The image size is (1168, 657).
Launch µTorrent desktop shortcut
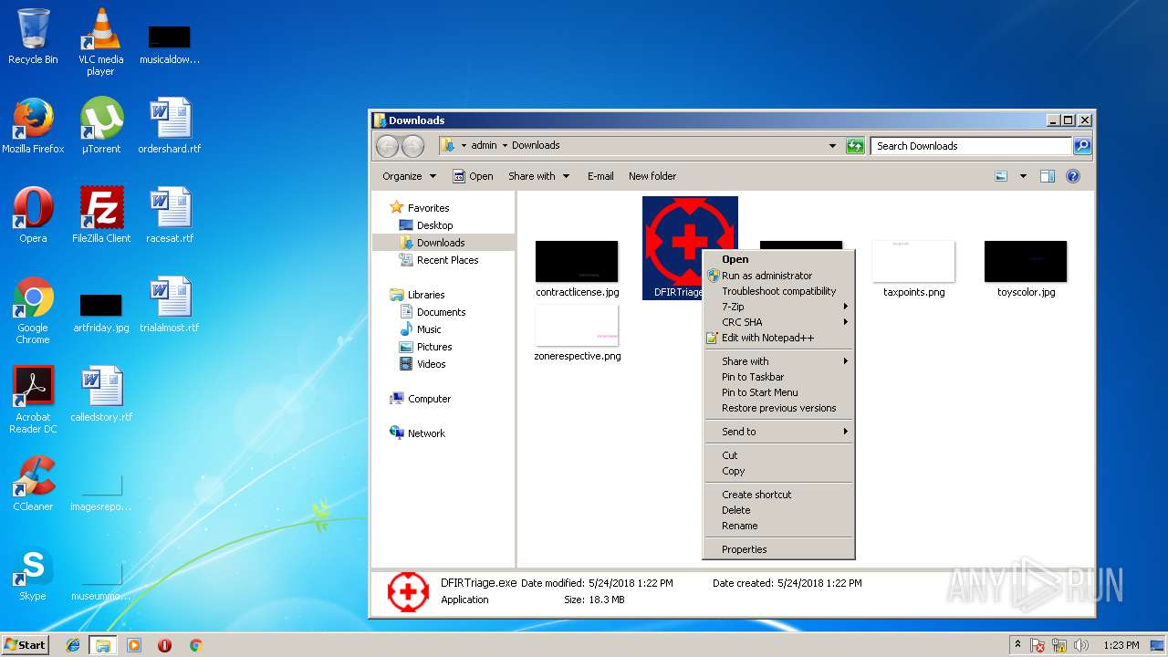[101, 126]
